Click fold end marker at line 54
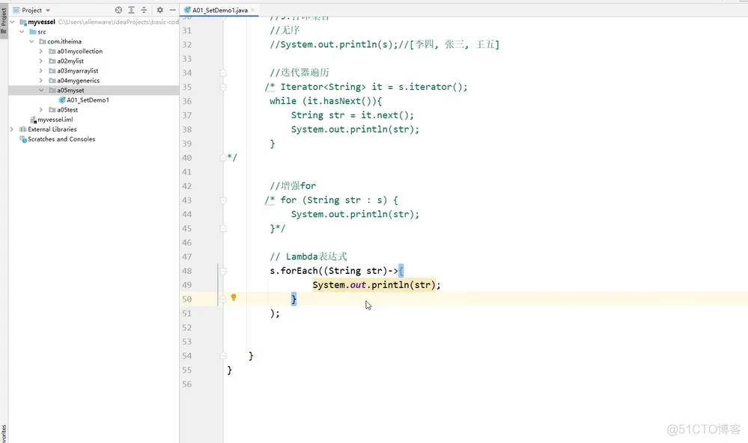Image resolution: width=748 pixels, height=443 pixels. tap(223, 355)
